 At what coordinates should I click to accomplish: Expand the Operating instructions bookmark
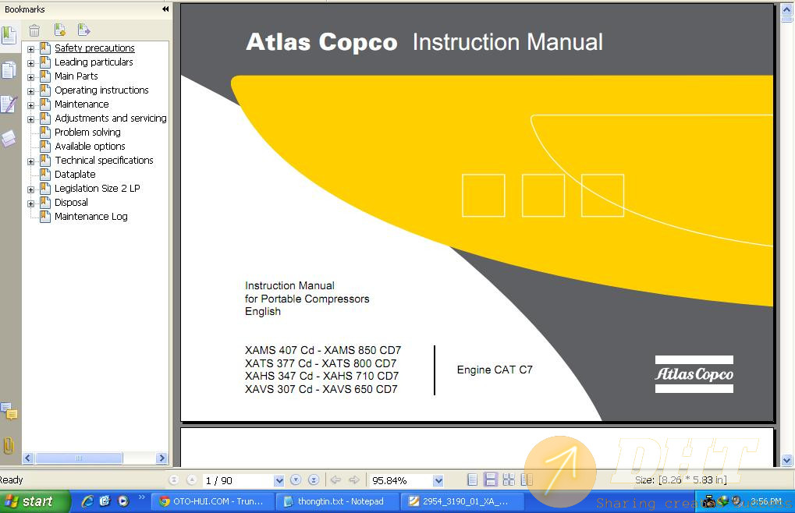31,92
